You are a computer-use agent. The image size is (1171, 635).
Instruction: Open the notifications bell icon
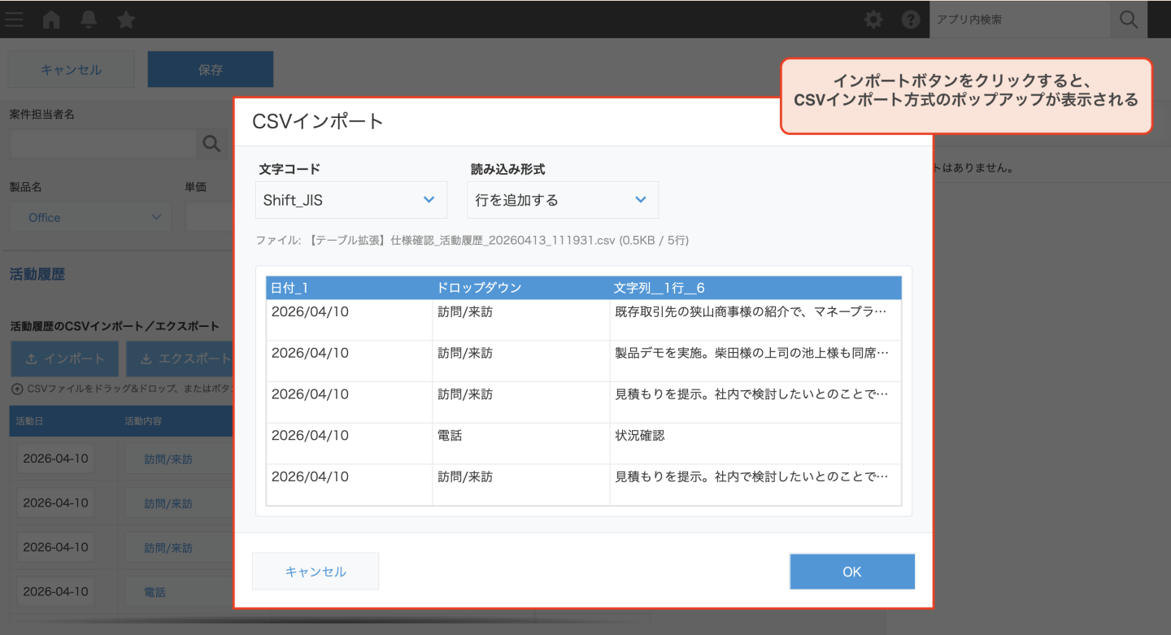[89, 20]
